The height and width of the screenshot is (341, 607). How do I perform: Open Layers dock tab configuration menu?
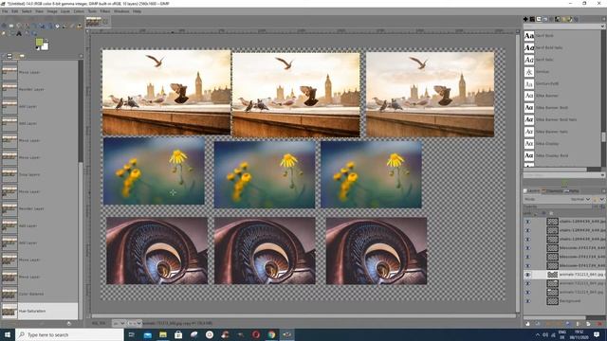coord(603,191)
